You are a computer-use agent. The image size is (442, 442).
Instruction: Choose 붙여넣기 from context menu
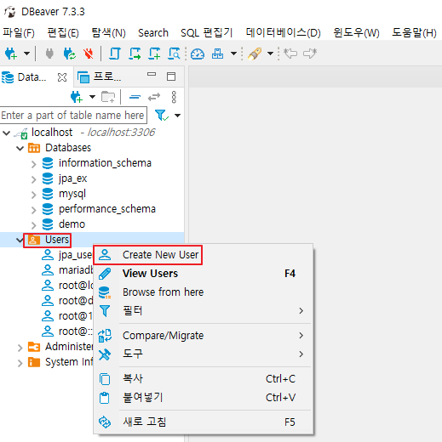point(204,398)
